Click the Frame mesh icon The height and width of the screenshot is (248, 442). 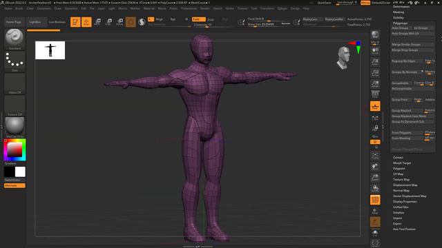point(375,156)
